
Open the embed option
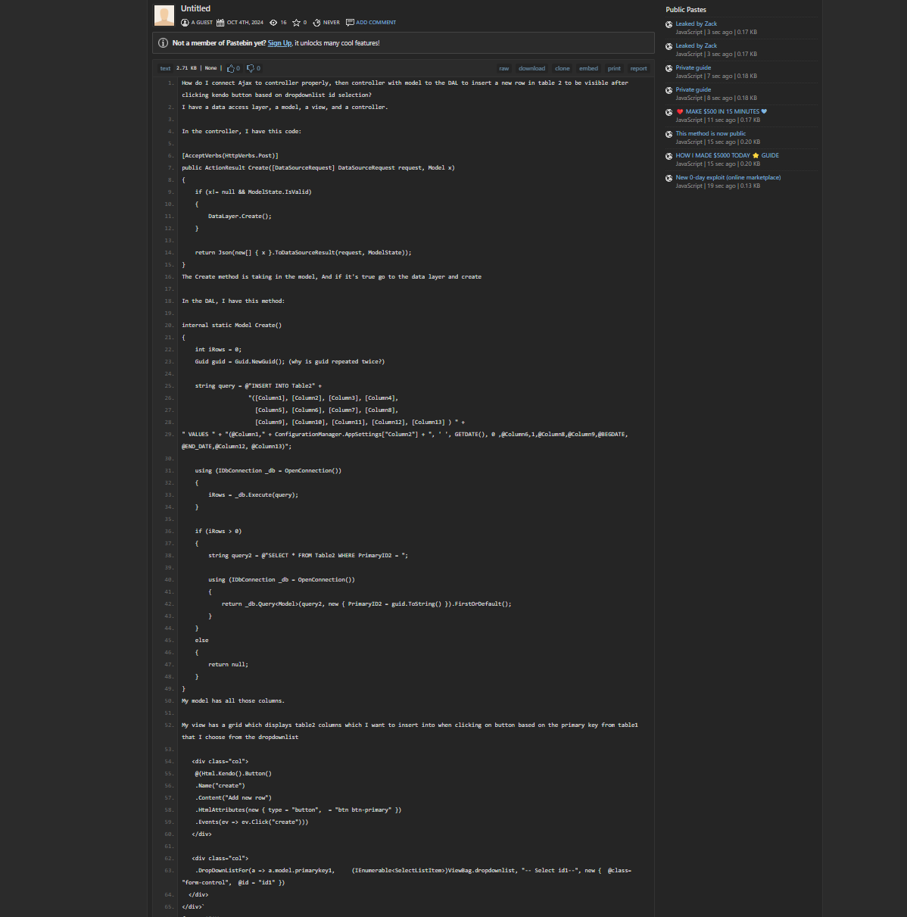(x=588, y=68)
